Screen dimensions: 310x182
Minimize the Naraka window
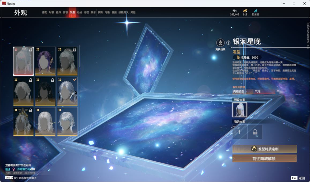(x=284, y=3)
